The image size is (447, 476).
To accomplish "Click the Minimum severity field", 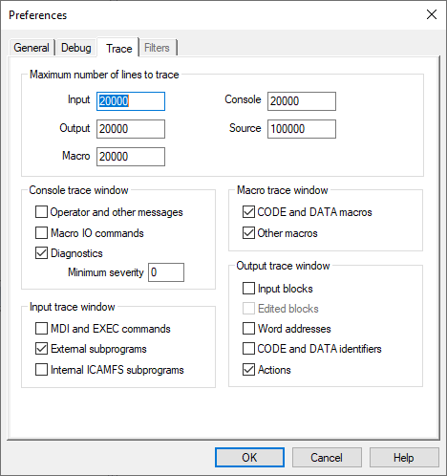I will click(166, 272).
